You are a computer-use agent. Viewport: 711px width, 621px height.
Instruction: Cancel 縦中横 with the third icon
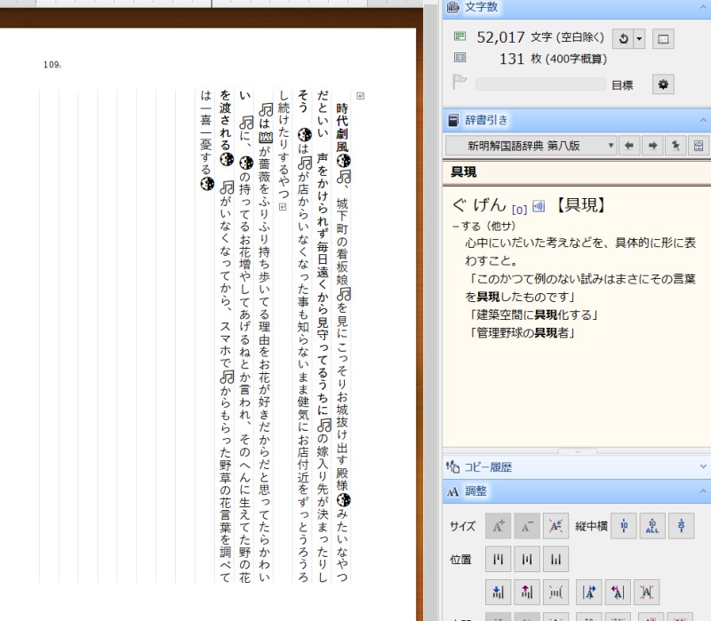pos(681,526)
